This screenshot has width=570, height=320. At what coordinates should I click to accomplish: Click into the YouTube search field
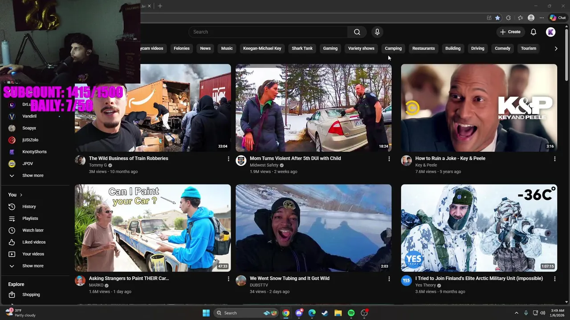pos(268,32)
